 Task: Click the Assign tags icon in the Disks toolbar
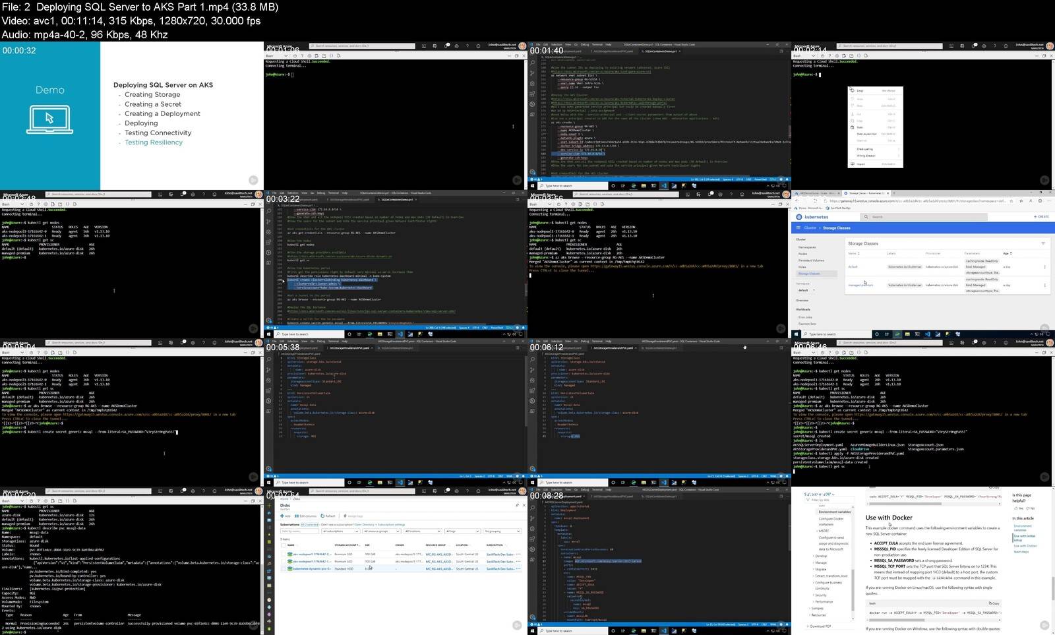345,516
